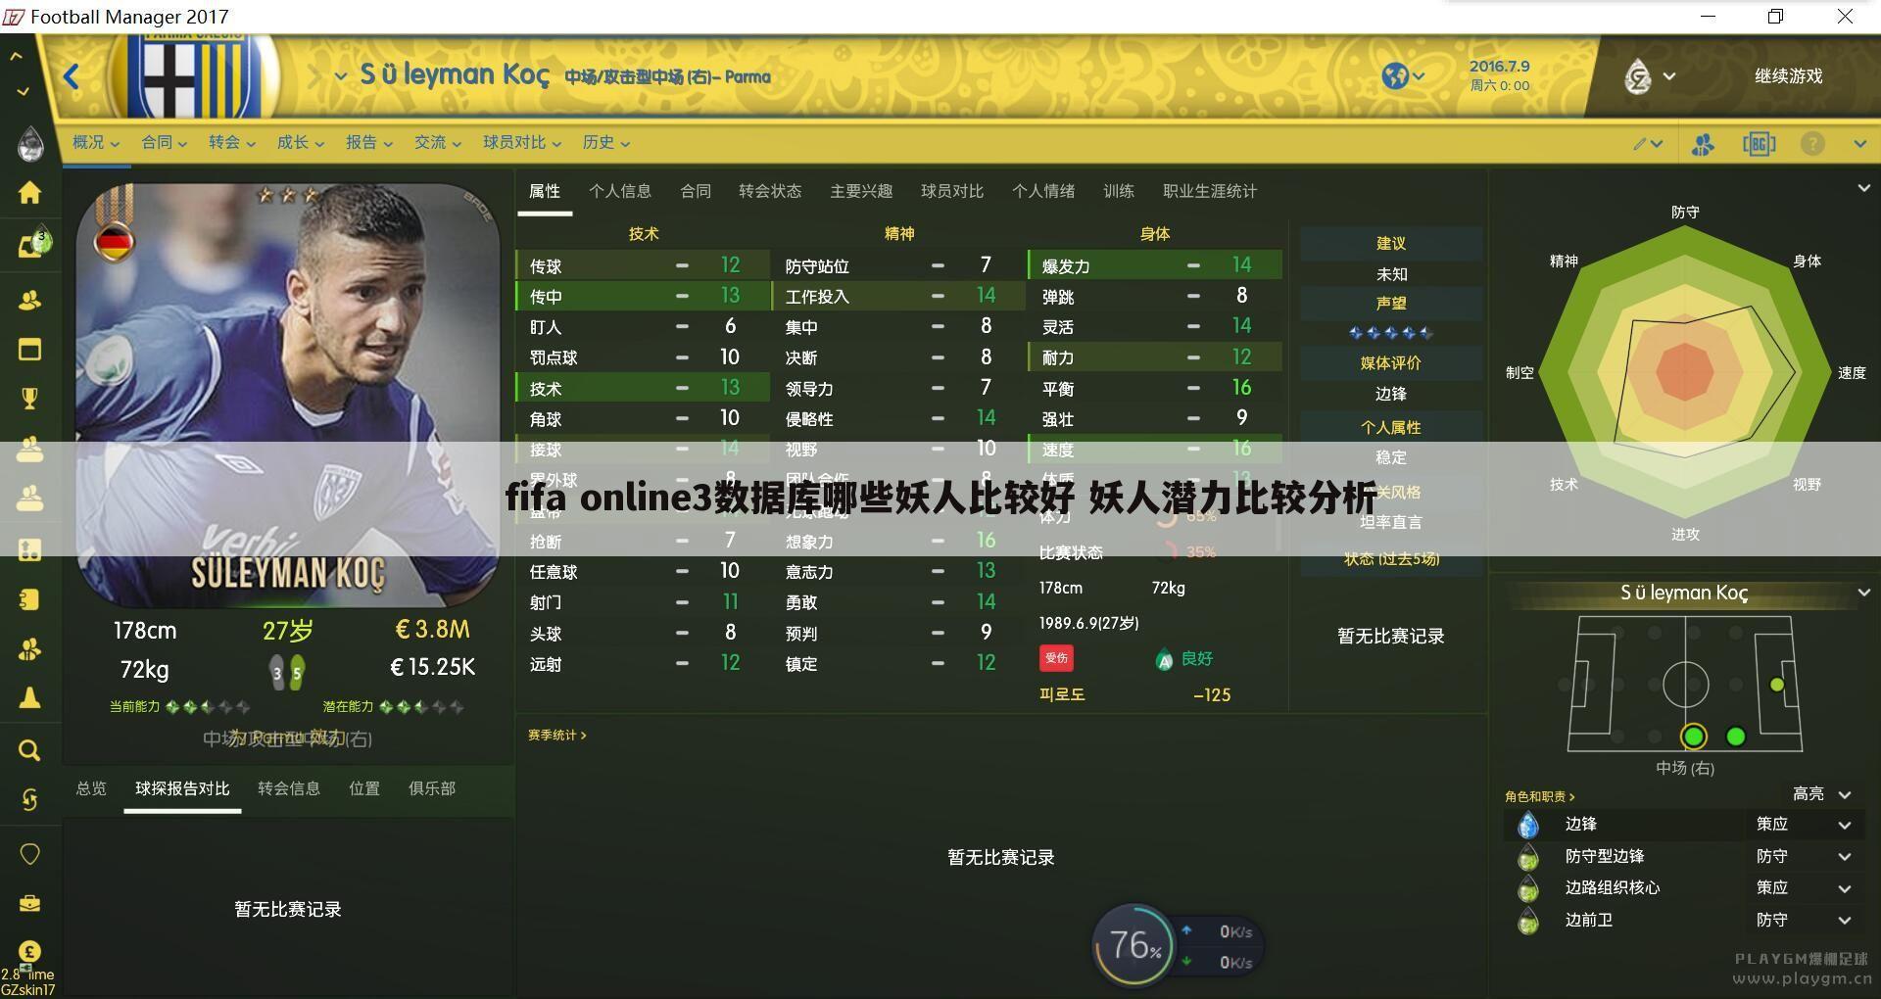Open the club shield outline sidebar icon
This screenshot has height=999, width=1881.
[29, 854]
